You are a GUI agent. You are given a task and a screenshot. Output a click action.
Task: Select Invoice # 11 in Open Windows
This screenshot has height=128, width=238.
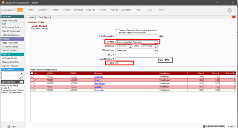[x=6, y=88]
